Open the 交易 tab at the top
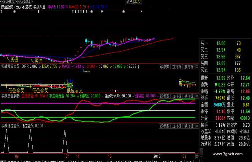 point(129,2)
